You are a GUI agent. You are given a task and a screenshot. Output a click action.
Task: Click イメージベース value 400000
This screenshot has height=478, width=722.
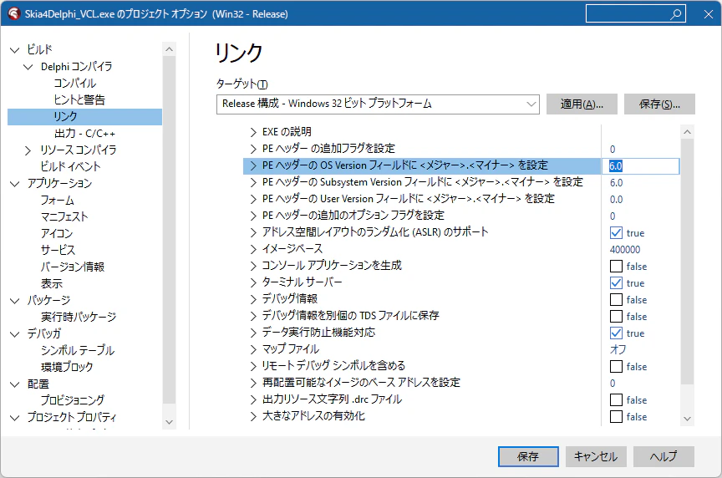pos(625,250)
